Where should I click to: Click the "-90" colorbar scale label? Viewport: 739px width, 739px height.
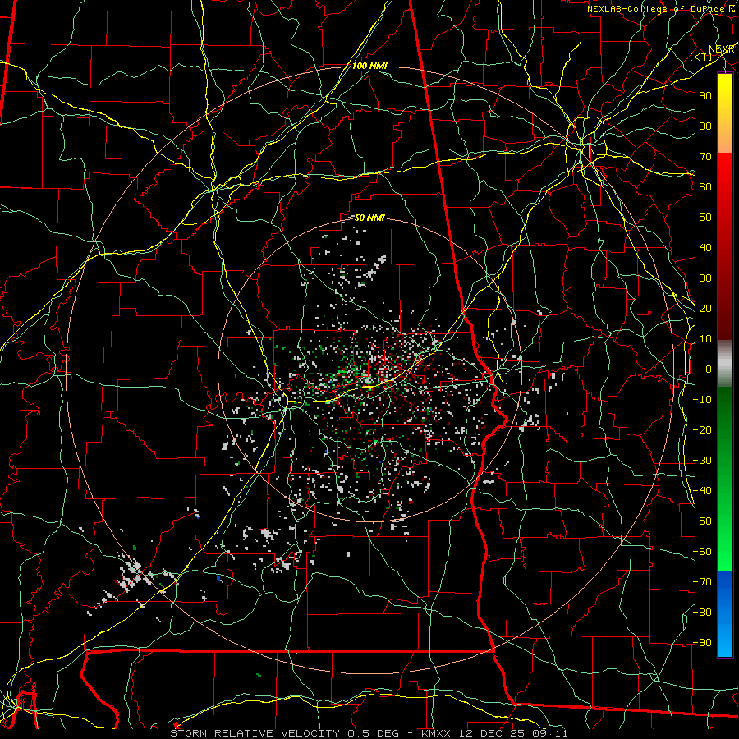702,643
